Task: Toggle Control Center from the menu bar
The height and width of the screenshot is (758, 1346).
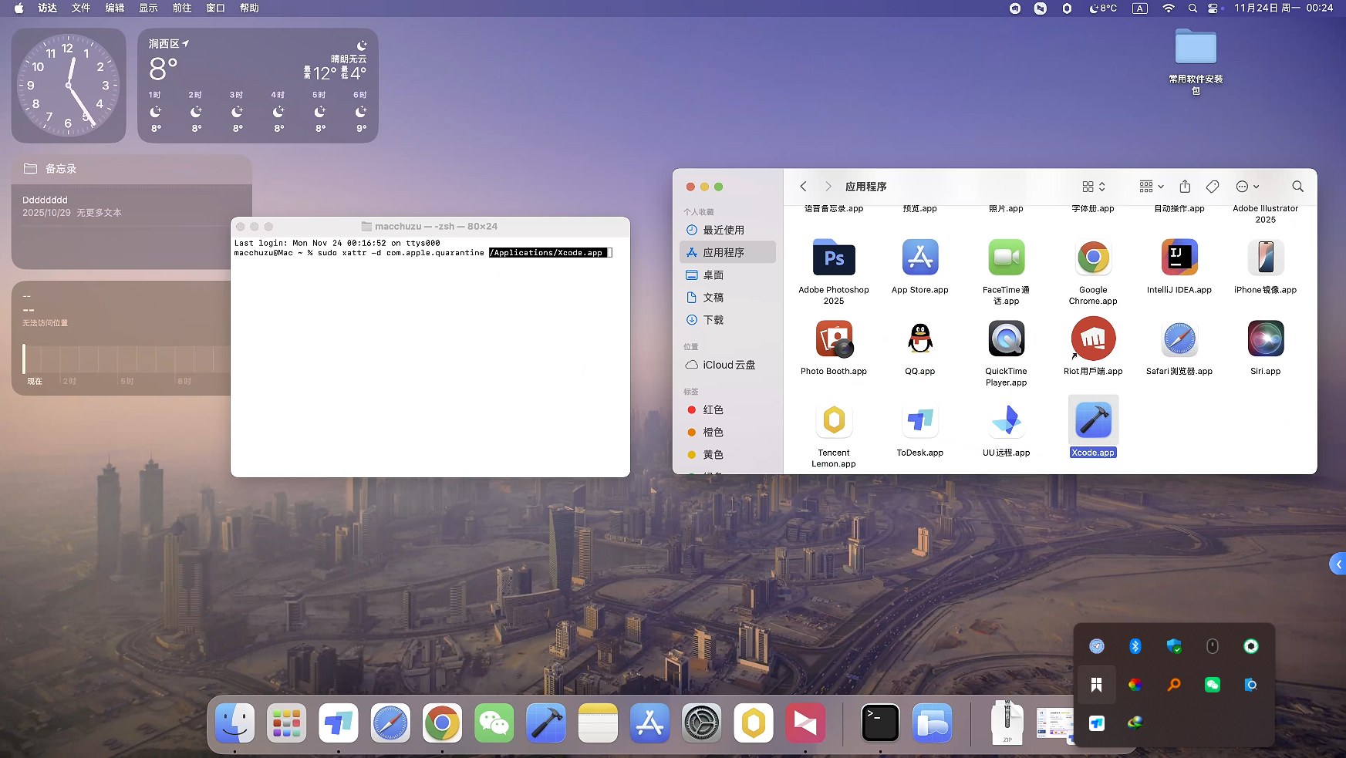Action: 1214,8
